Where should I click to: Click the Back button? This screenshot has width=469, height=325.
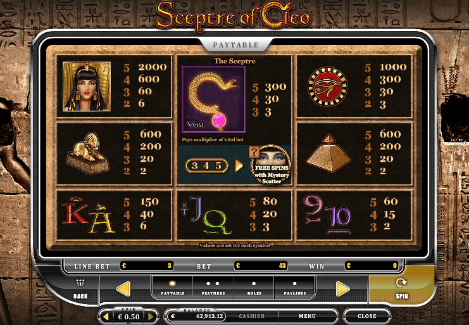pyautogui.click(x=80, y=289)
